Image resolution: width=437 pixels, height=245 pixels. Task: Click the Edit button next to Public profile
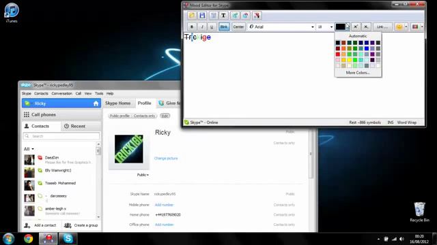pyautogui.click(x=165, y=116)
